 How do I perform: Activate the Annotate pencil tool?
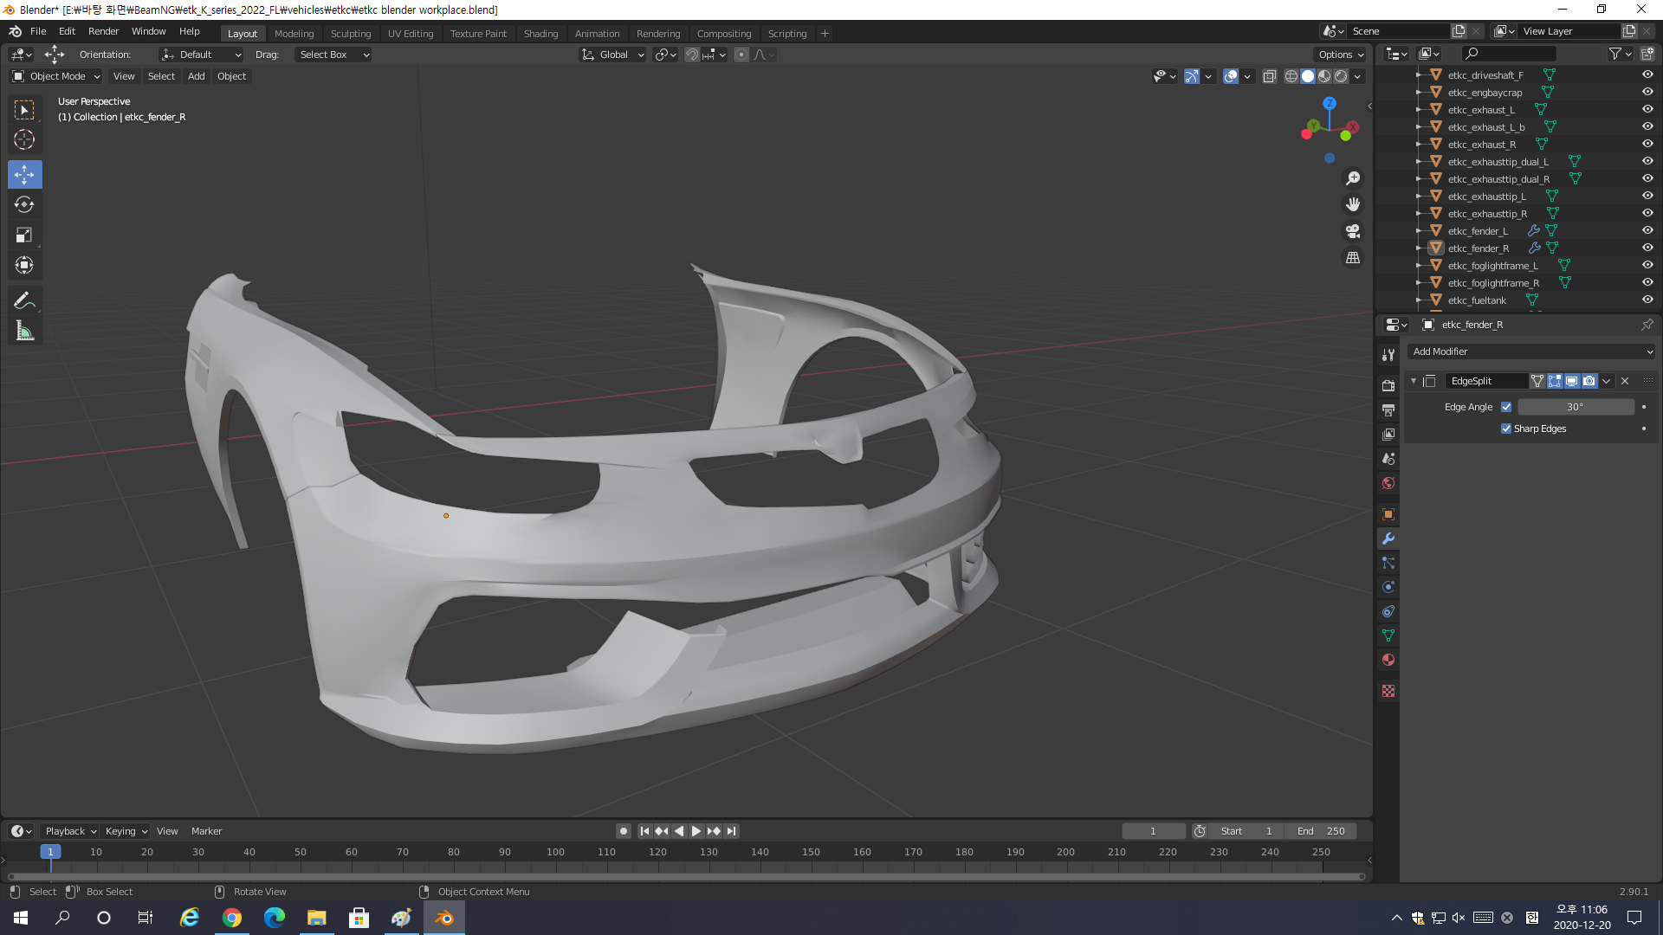24,300
